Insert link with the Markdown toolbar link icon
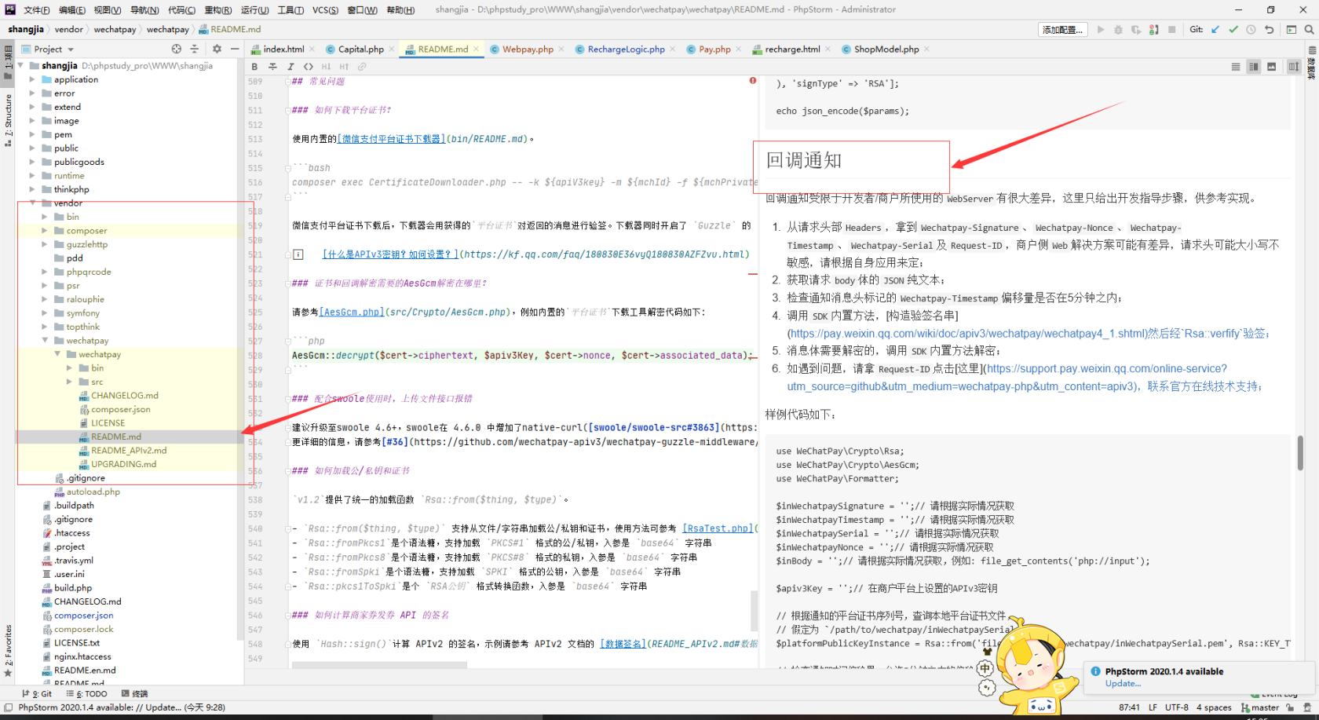Viewport: 1319px width, 720px height. click(362, 67)
